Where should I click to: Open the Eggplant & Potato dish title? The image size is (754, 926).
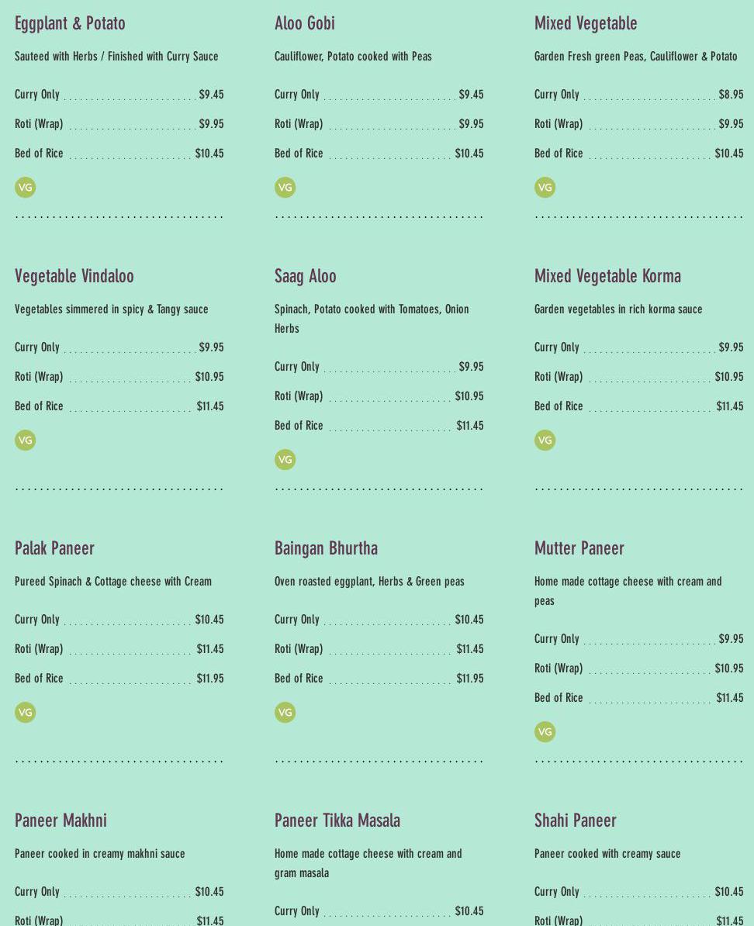pyautogui.click(x=70, y=23)
